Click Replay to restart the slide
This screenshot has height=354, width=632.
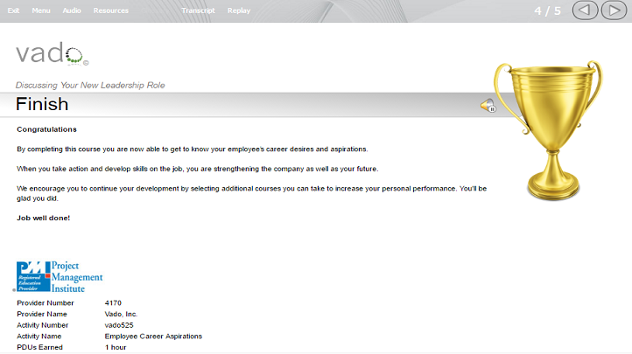[239, 10]
